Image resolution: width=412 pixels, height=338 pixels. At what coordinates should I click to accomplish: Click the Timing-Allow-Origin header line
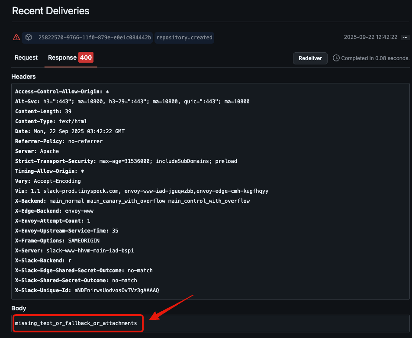[x=49, y=171]
